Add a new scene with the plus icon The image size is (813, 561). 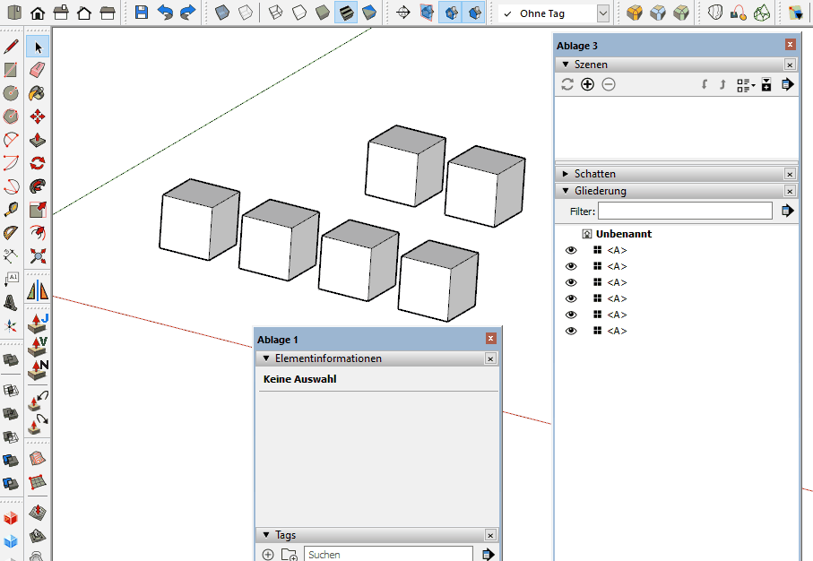(587, 84)
